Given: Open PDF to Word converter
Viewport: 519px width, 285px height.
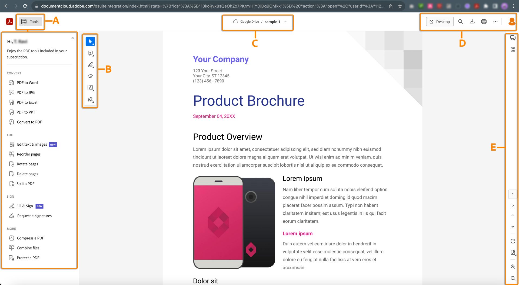Looking at the screenshot, I should coord(27,83).
